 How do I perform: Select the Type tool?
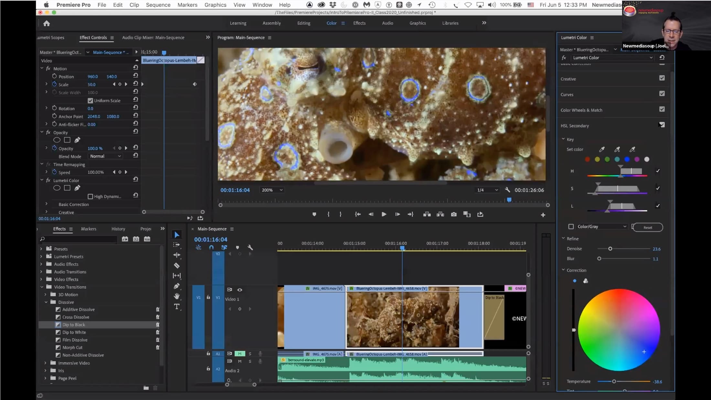pyautogui.click(x=177, y=307)
